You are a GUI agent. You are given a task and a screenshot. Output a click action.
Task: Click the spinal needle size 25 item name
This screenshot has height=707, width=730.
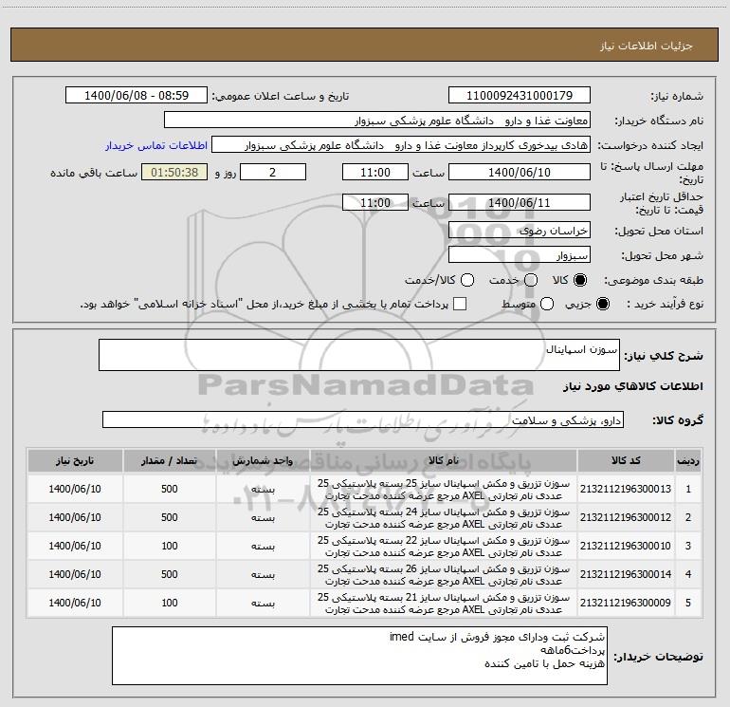(x=444, y=490)
